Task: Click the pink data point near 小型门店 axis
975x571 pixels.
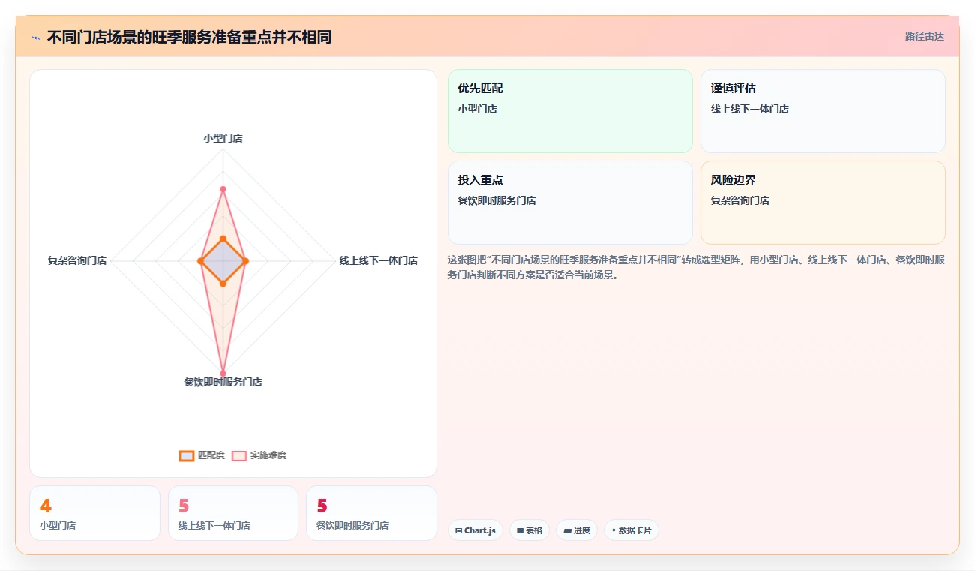Action: click(x=223, y=189)
